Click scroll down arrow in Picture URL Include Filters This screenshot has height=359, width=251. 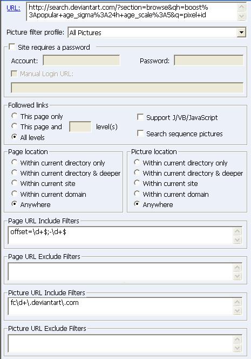point(237,310)
